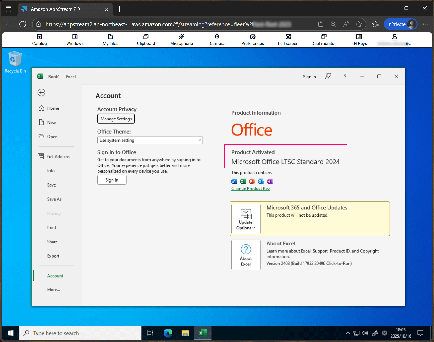434x342 pixels.
Task: Enable Dual monitor mode in AppStream
Action: pyautogui.click(x=323, y=39)
